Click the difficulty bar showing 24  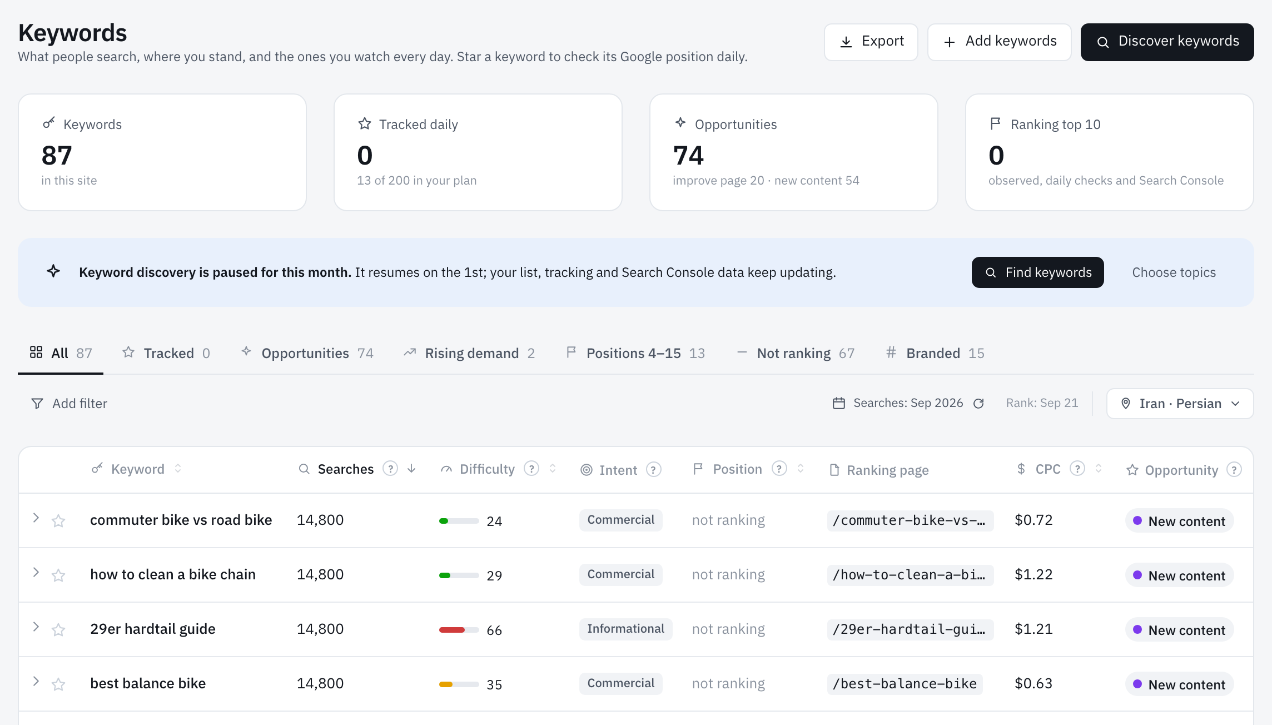[459, 521]
